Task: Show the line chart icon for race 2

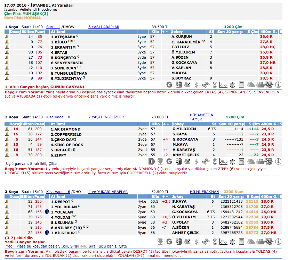Action: [224, 161]
